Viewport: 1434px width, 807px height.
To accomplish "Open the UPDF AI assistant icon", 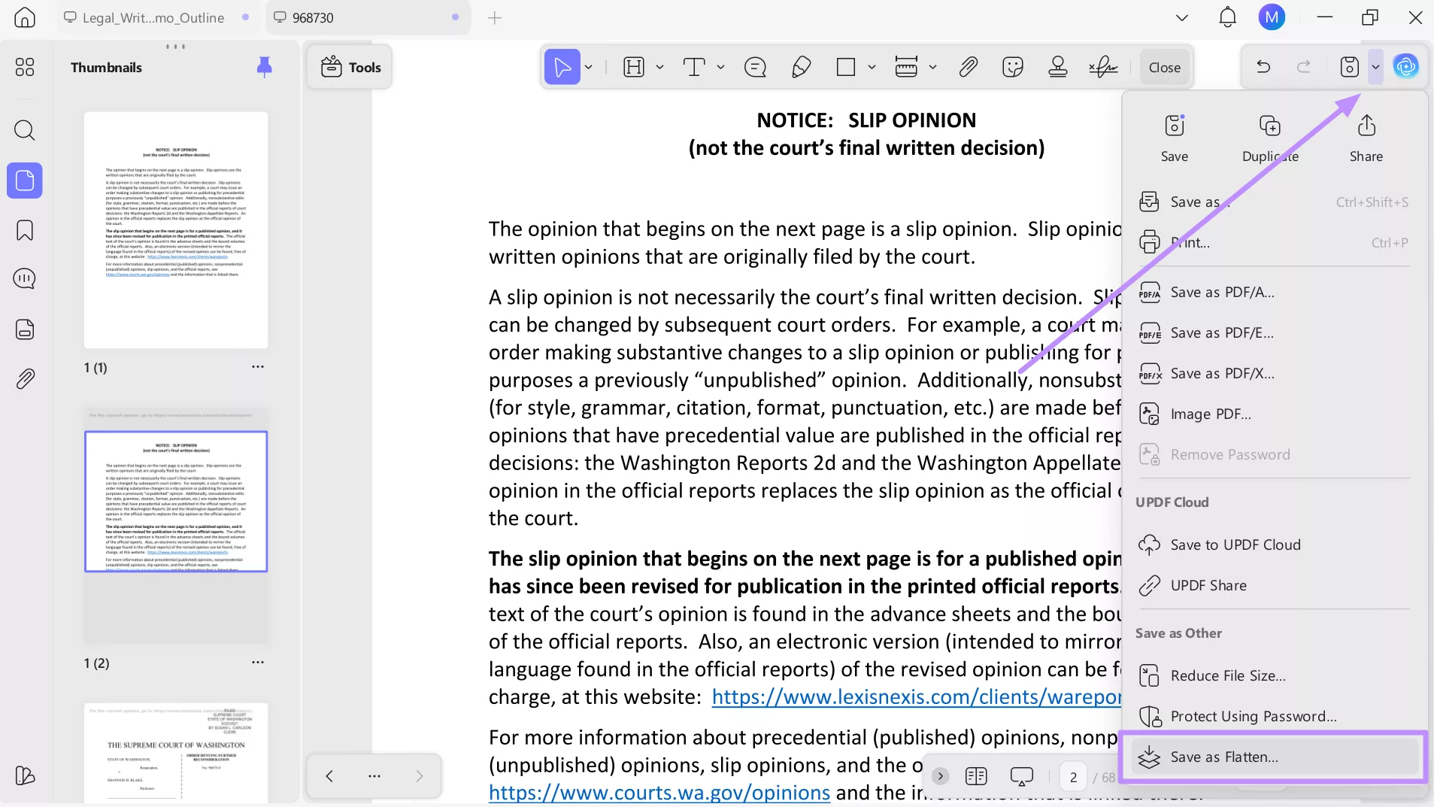I will (x=1405, y=67).
